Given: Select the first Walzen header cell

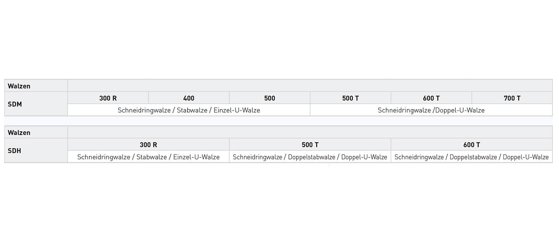Looking at the screenshot, I should pos(36,86).
